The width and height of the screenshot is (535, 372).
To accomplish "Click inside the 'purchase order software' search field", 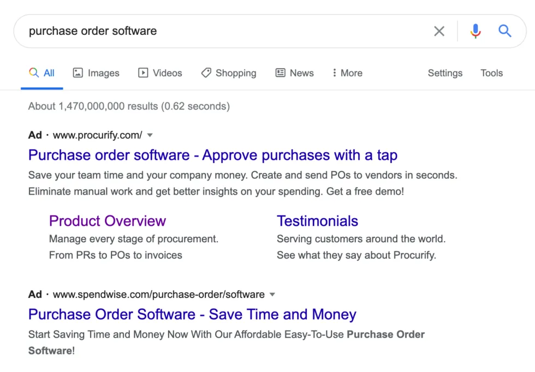I will tap(218, 31).
